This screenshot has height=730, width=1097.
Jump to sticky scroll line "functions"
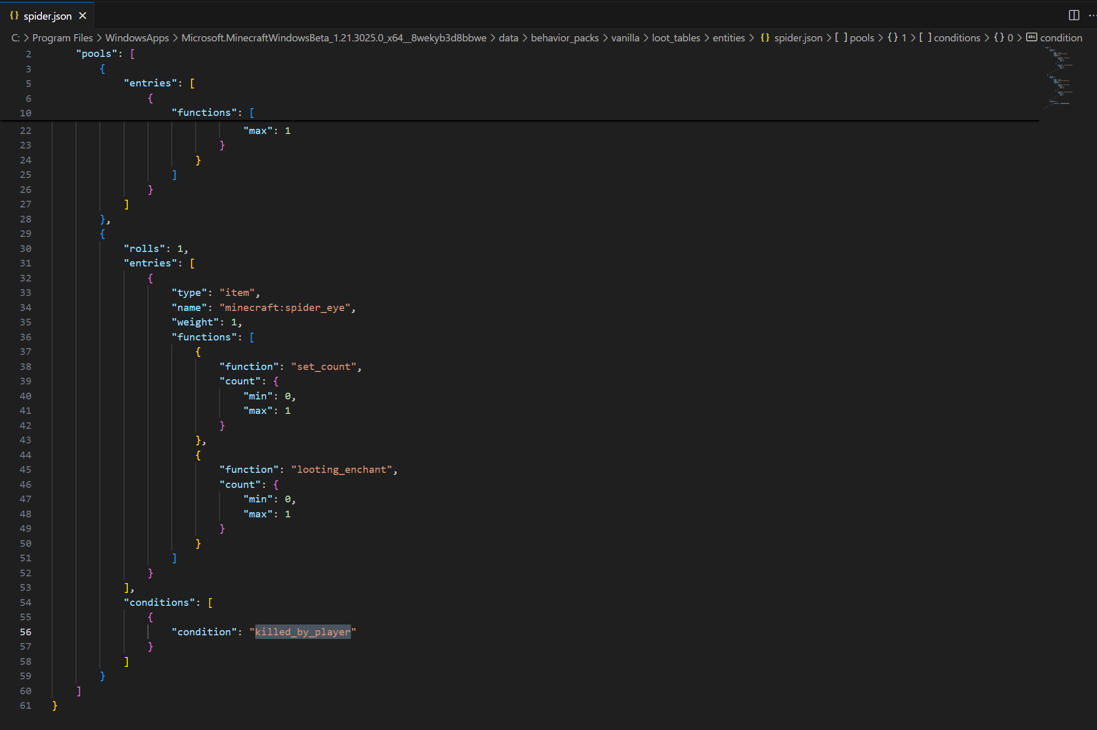point(204,113)
